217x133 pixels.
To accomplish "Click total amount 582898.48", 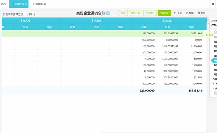I will (x=195, y=91).
